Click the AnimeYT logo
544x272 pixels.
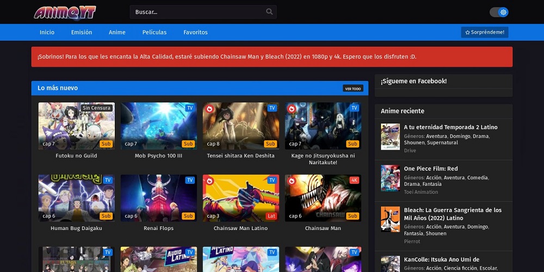65,12
